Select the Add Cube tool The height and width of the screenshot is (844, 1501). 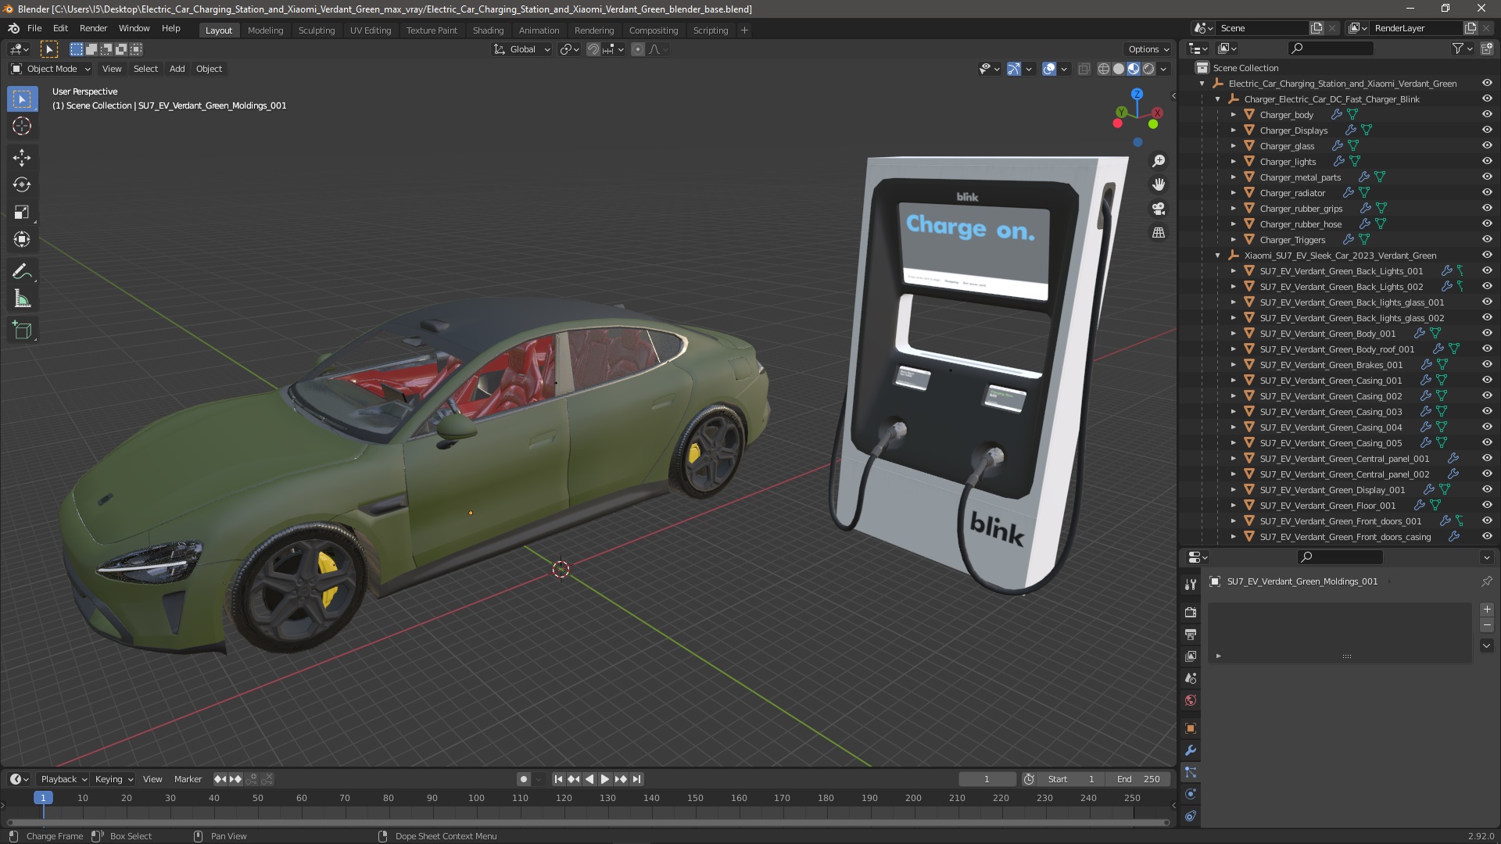22,331
